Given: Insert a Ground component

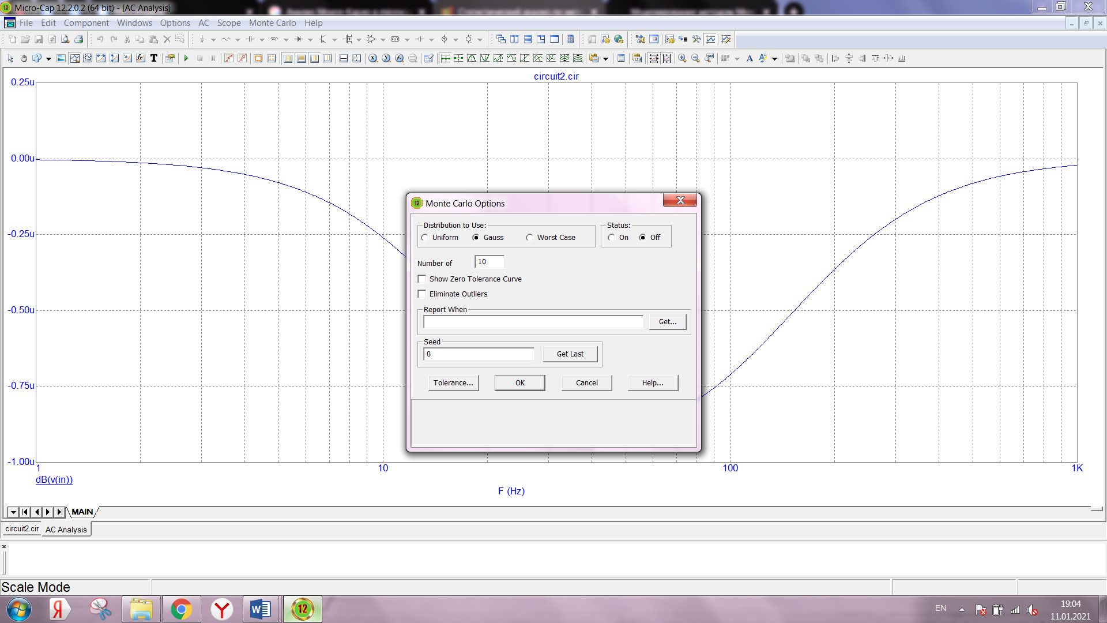Looking at the screenshot, I should (x=202, y=39).
